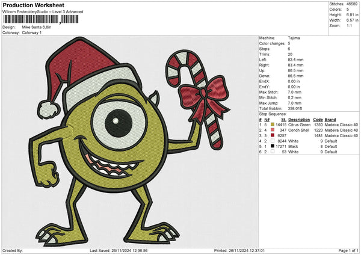Click the Mike Santa embroidery design preview
Screen dimensions: 361x255
[129, 141]
